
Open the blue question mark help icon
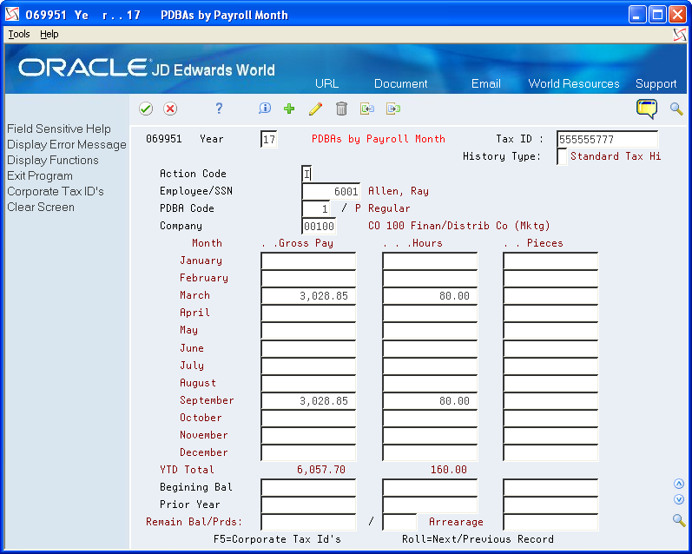click(x=219, y=109)
